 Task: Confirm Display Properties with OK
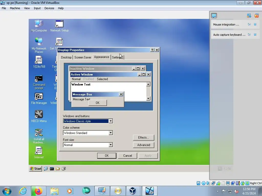pos(107,156)
